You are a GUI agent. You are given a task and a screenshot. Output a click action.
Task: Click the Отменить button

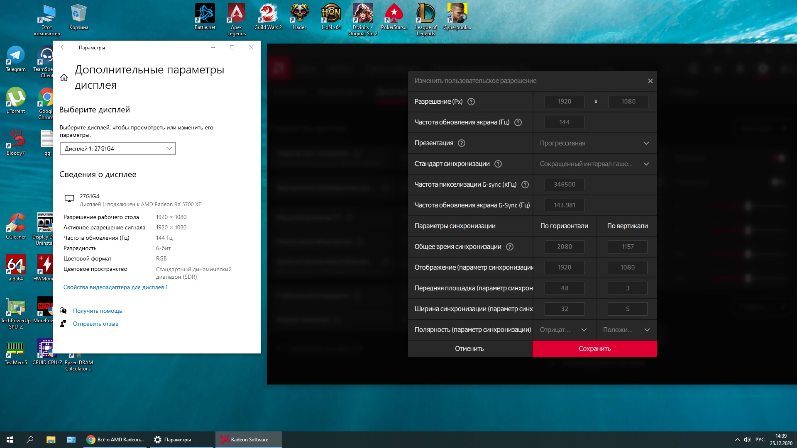click(469, 349)
